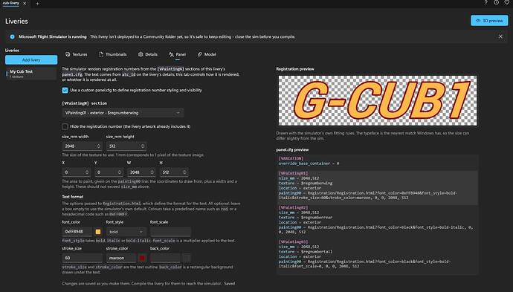Open the font_style dropdown
The image size is (513, 292).
tap(126, 232)
